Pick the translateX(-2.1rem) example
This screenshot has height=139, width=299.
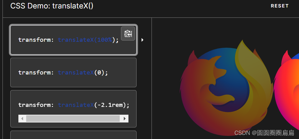coord(73,109)
